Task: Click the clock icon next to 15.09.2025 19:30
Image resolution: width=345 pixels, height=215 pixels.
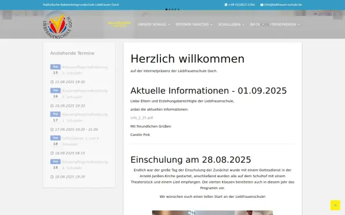Action: click(x=52, y=82)
